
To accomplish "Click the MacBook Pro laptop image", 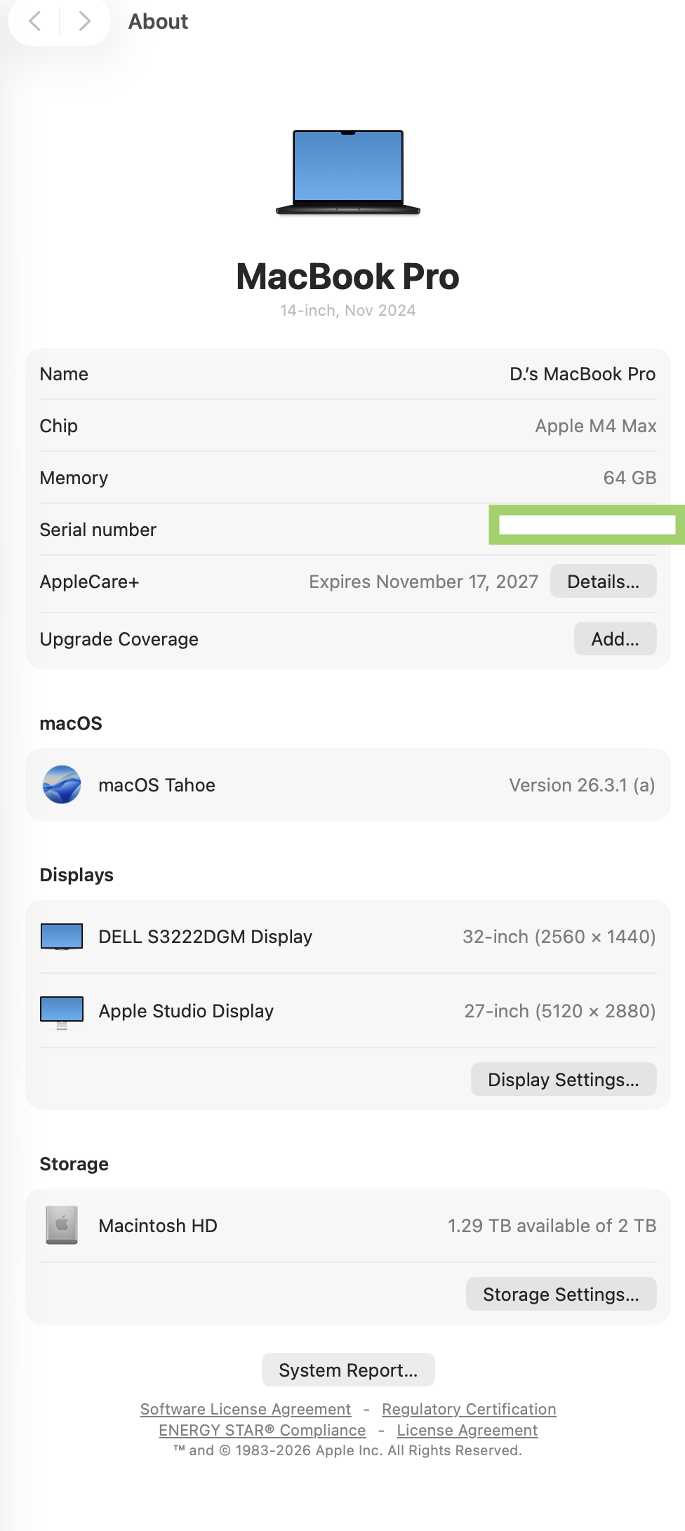I will tap(348, 172).
